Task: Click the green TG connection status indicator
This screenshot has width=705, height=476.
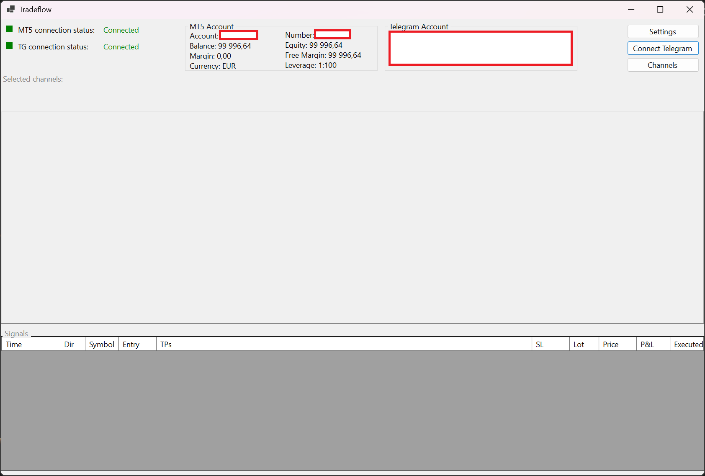Action: coord(9,46)
